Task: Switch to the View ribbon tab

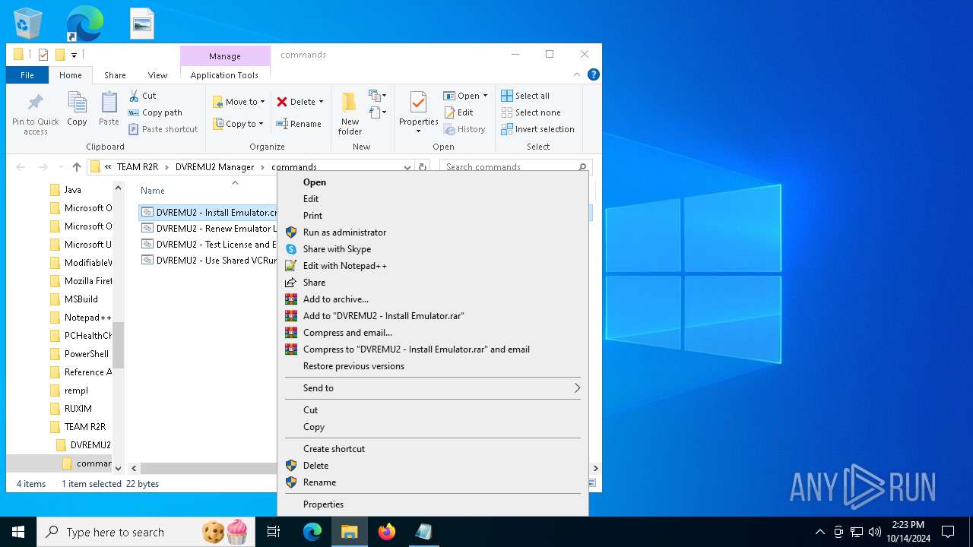Action: click(157, 75)
